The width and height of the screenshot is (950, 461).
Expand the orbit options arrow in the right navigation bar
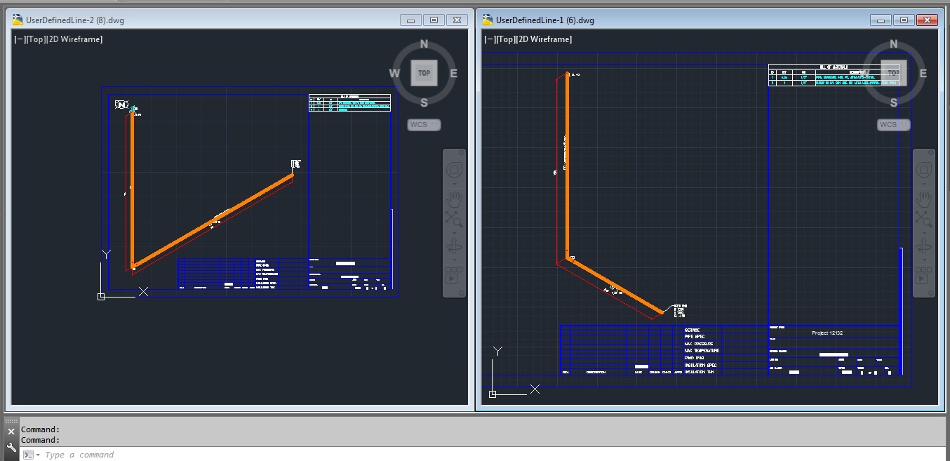(x=924, y=258)
